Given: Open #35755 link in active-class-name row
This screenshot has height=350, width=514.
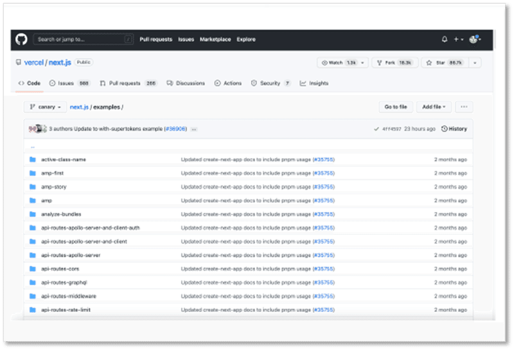Looking at the screenshot, I should pyautogui.click(x=324, y=160).
